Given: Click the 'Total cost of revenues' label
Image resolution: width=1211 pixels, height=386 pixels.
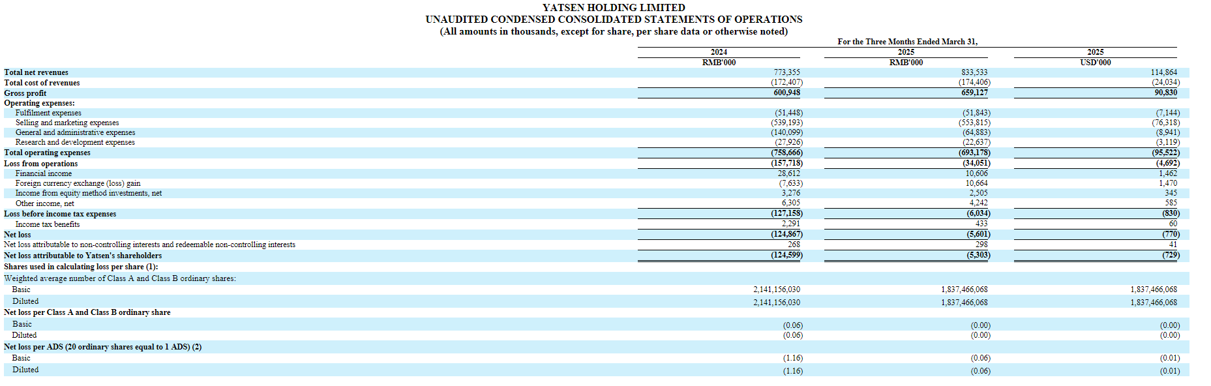Looking at the screenshot, I should tap(42, 83).
